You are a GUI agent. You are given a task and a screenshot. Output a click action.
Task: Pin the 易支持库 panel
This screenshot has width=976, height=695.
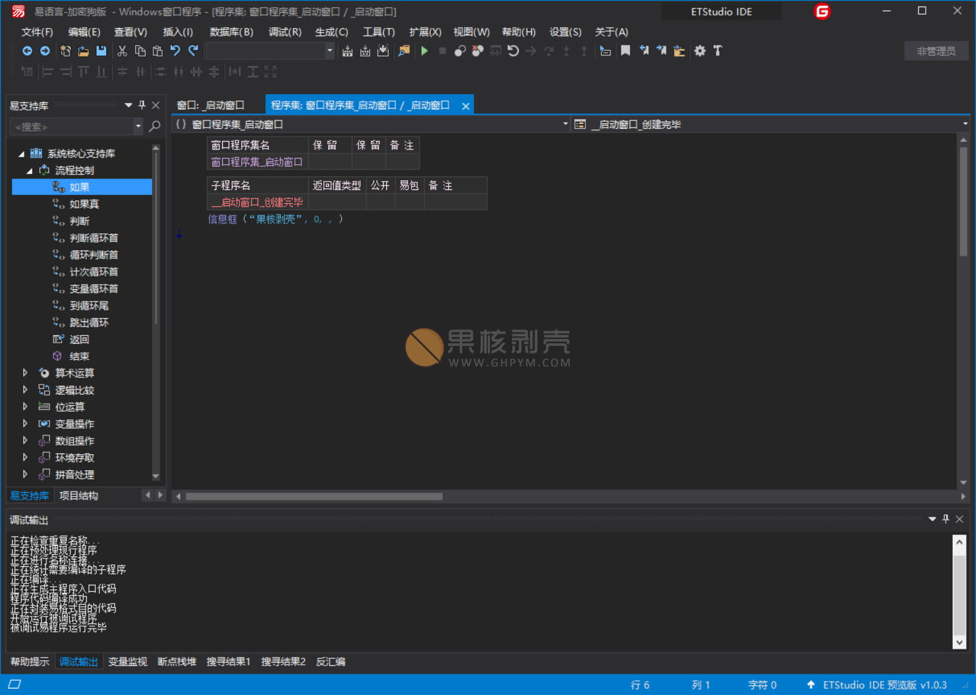click(142, 105)
